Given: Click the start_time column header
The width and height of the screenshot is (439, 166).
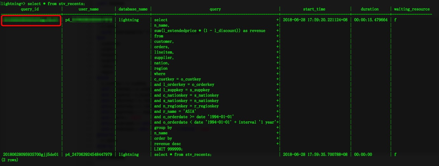Looking at the screenshot, I should (x=314, y=9).
